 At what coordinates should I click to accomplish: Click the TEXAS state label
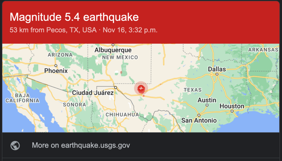click(x=192, y=90)
